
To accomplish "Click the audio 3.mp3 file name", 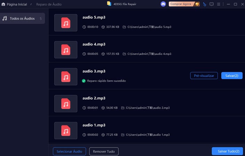I will [x=94, y=71].
